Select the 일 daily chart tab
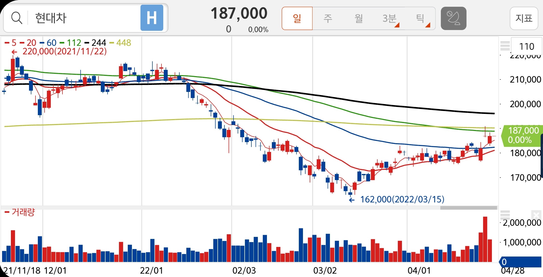Image resolution: width=543 pixels, height=277 pixels. pos(297,18)
